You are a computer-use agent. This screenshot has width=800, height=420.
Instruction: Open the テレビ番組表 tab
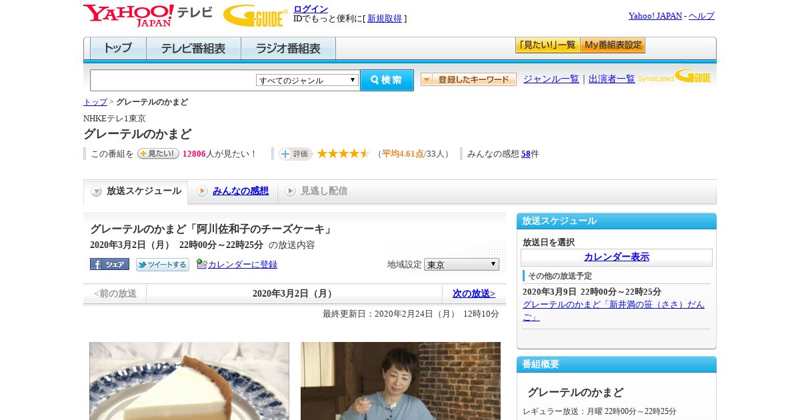pyautogui.click(x=193, y=48)
